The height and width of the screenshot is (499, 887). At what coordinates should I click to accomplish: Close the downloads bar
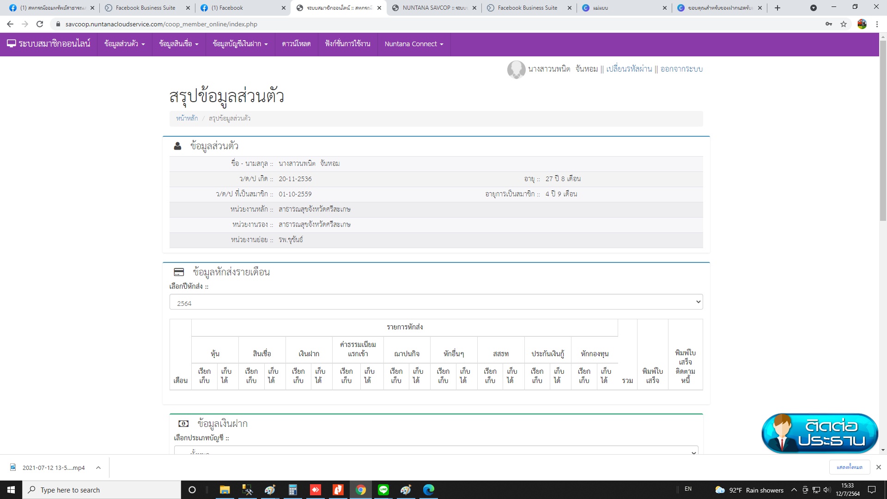tap(879, 467)
